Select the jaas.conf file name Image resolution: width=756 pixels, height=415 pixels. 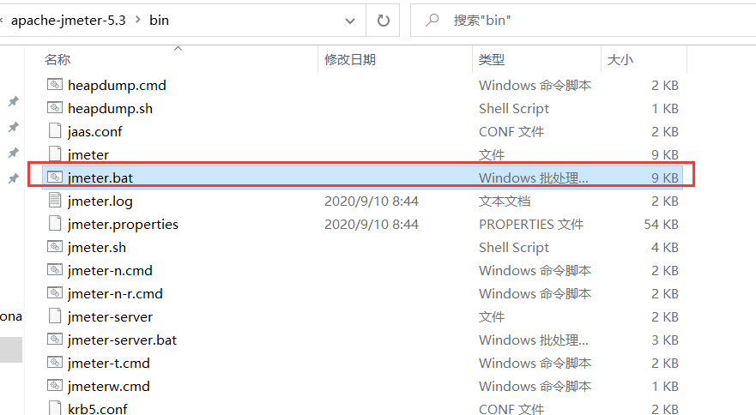[95, 131]
